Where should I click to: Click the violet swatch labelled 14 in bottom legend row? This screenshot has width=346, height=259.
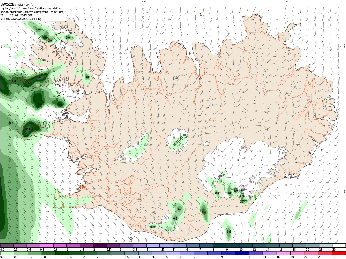(269, 253)
